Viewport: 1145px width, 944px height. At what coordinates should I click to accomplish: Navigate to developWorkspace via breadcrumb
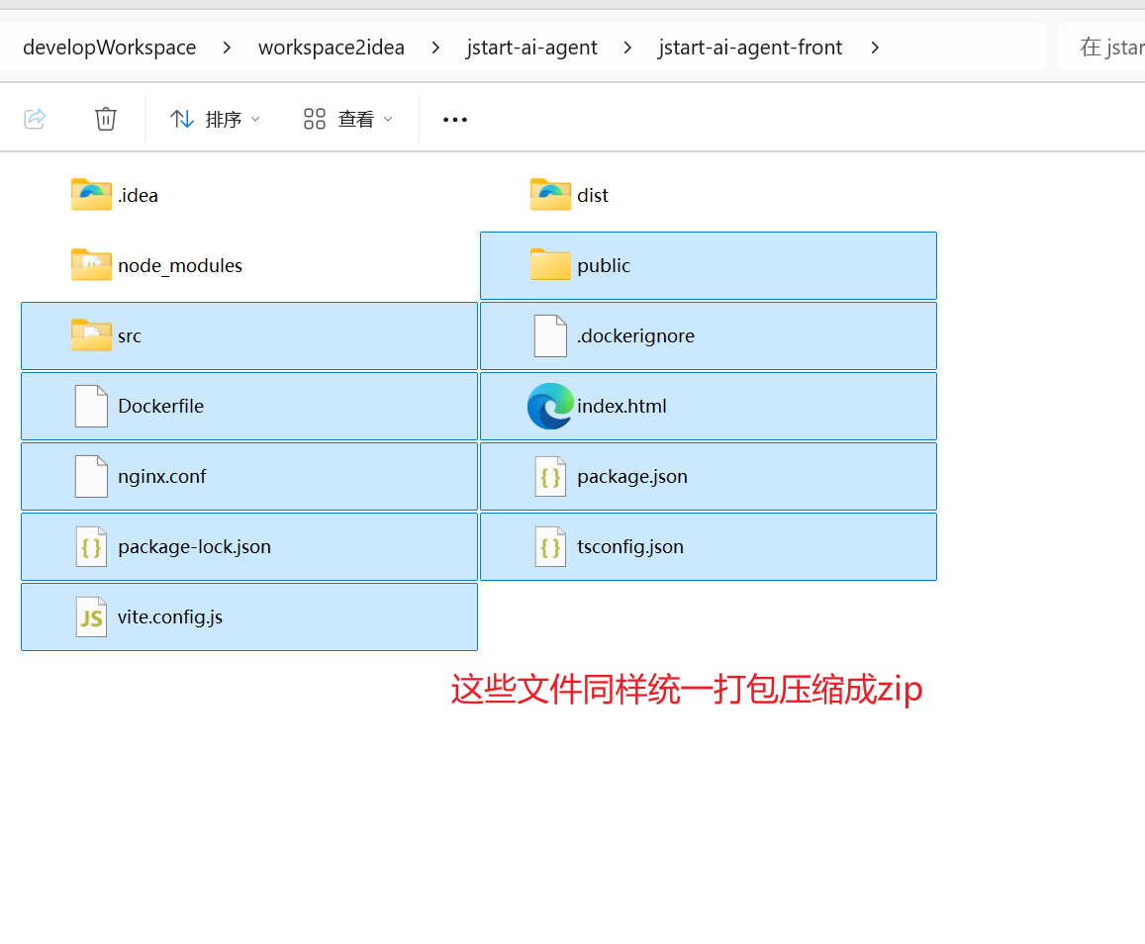click(109, 47)
